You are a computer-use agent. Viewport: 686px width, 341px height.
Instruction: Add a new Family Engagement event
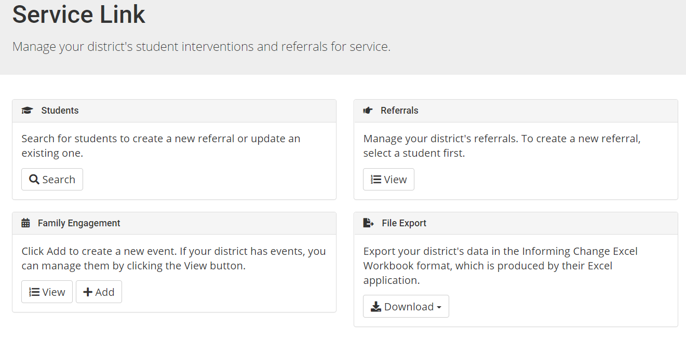(99, 292)
